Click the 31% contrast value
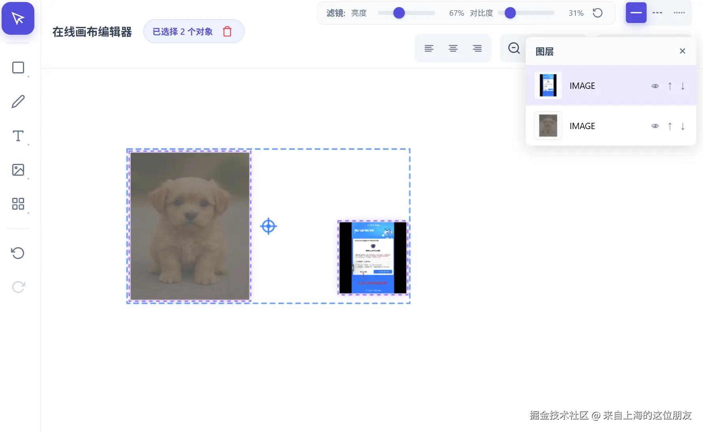This screenshot has width=703, height=432. tap(576, 13)
